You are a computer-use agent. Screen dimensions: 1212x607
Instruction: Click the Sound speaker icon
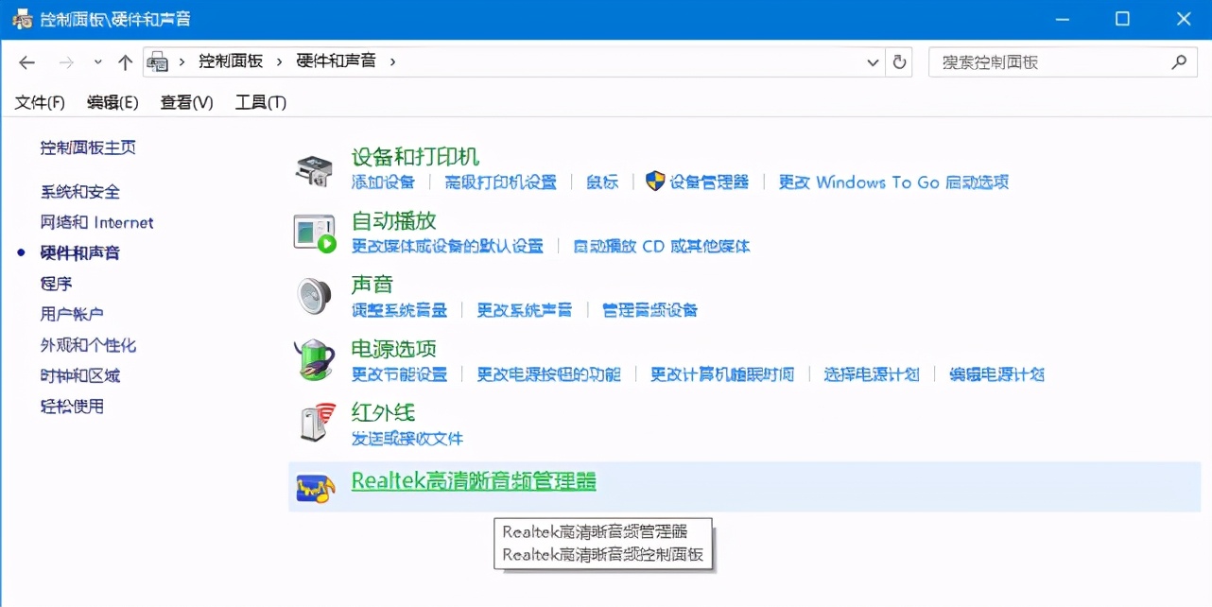[x=314, y=296]
